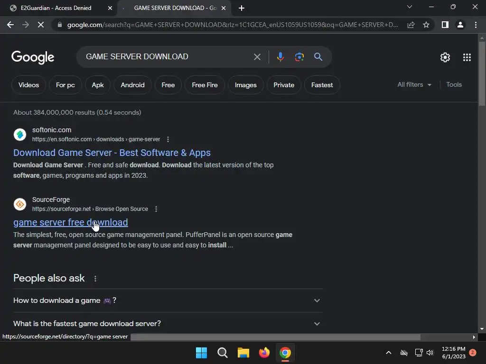The width and height of the screenshot is (486, 364).
Task: Click the forward navigation arrow
Action: click(26, 25)
